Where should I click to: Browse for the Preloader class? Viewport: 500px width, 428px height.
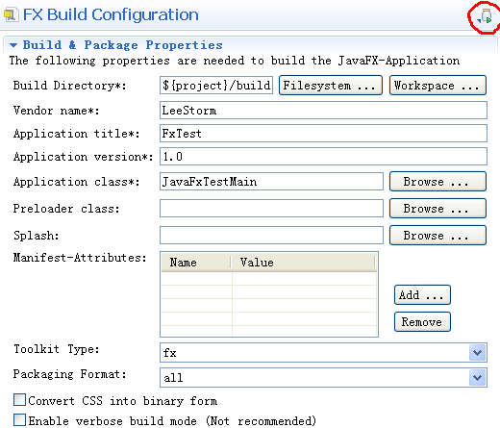point(437,209)
